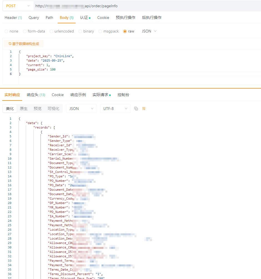Switch response view to 可视化
The width and height of the screenshot is (261, 279).
pyautogui.click(x=53, y=109)
